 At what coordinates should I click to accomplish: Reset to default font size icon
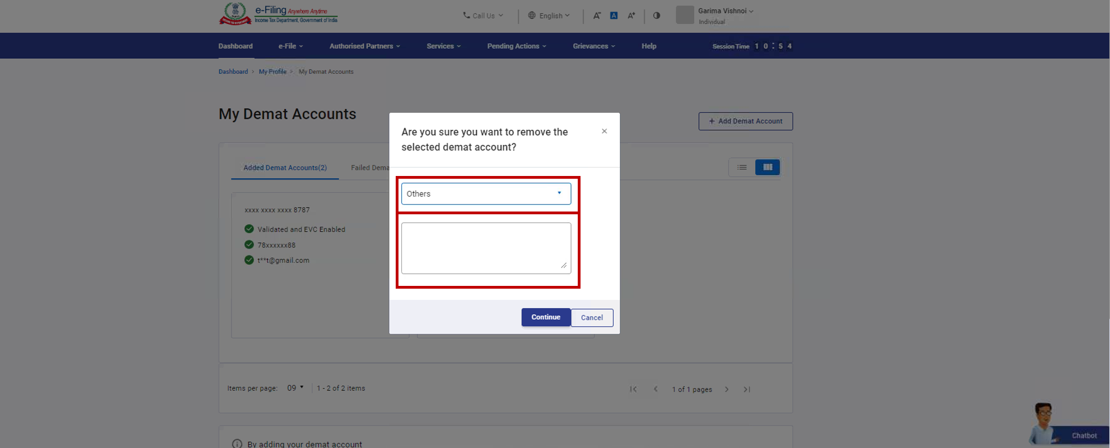pyautogui.click(x=614, y=16)
